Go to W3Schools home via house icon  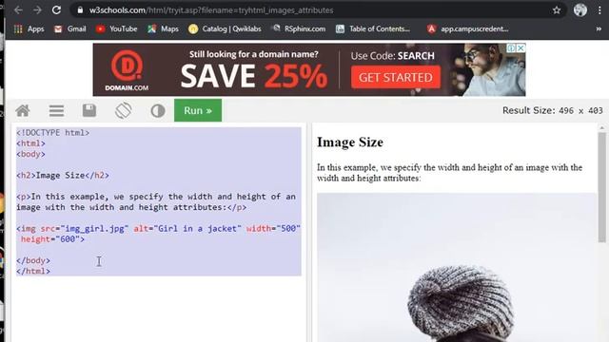point(23,111)
